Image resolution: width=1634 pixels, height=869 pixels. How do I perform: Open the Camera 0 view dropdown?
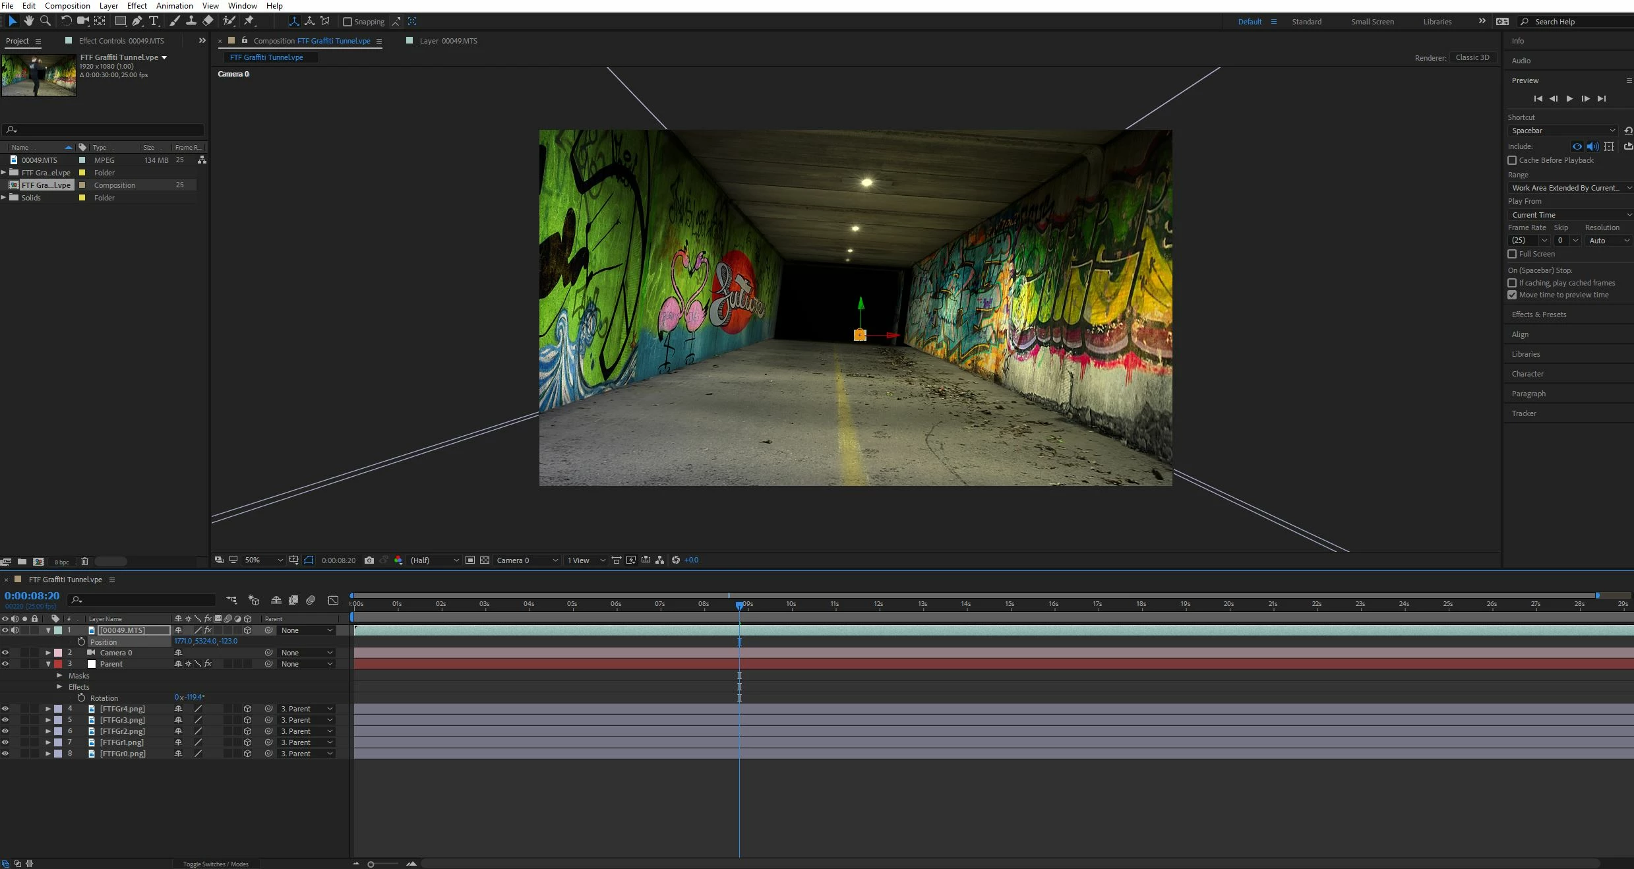[x=526, y=560]
